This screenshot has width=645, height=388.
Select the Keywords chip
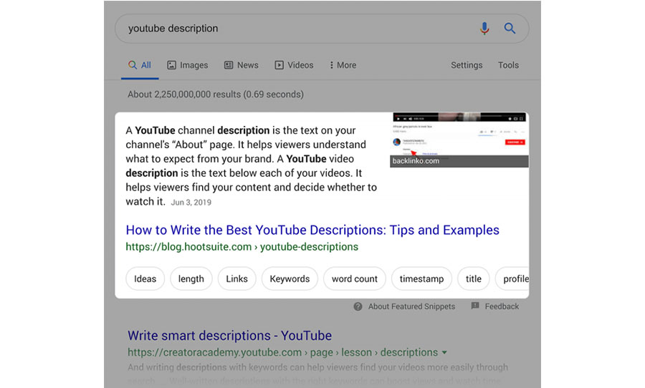290,278
